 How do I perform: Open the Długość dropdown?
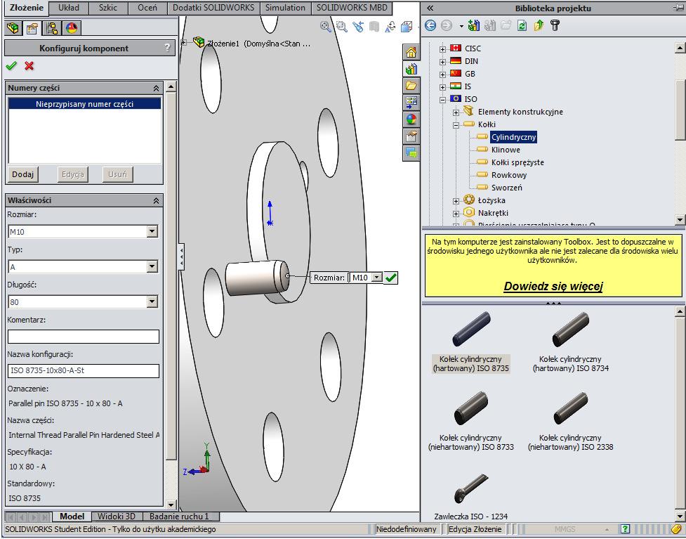(x=152, y=301)
